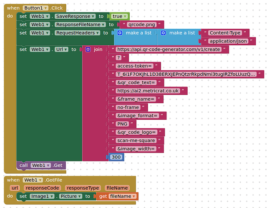The image size is (267, 208).
Task: Open the mutator gear on the join block
Action: [x=88, y=50]
